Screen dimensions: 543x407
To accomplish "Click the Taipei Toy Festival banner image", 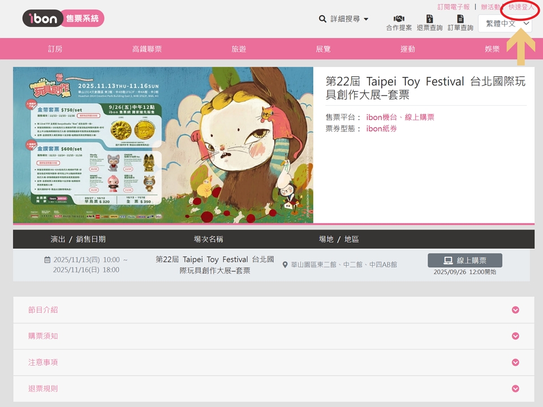I will click(x=163, y=145).
